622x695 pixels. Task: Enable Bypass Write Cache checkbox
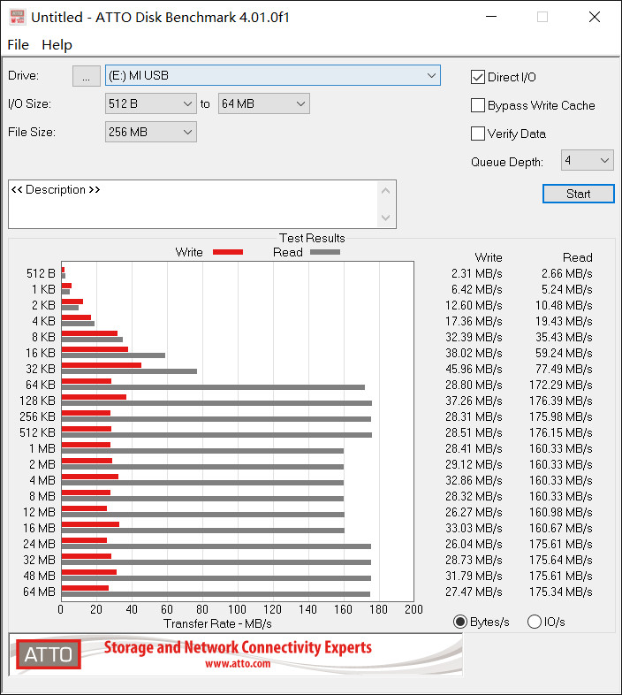click(x=478, y=105)
